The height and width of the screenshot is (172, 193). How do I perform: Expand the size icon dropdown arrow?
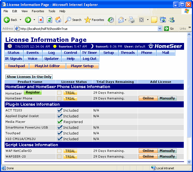[148, 20]
